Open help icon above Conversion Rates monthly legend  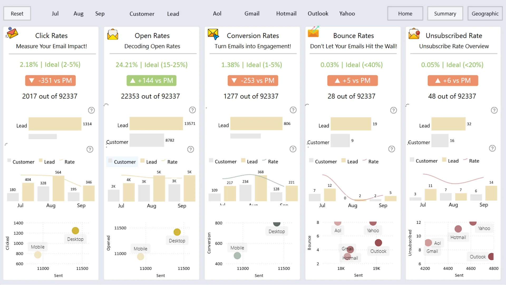tap(293, 149)
